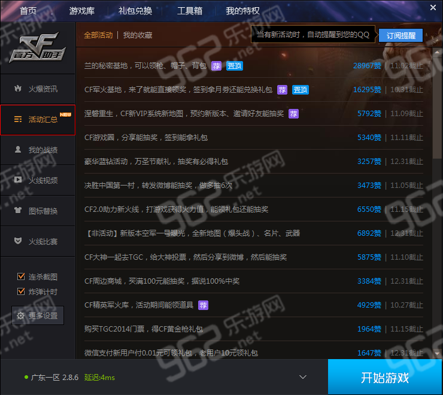Image resolution: width=443 pixels, height=395 pixels.
Task: Click the 荐 badge on 兰的秘密基地 row
Action: click(x=217, y=66)
